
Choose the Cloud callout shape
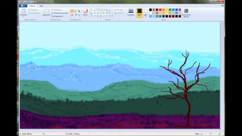coord(110,16)
